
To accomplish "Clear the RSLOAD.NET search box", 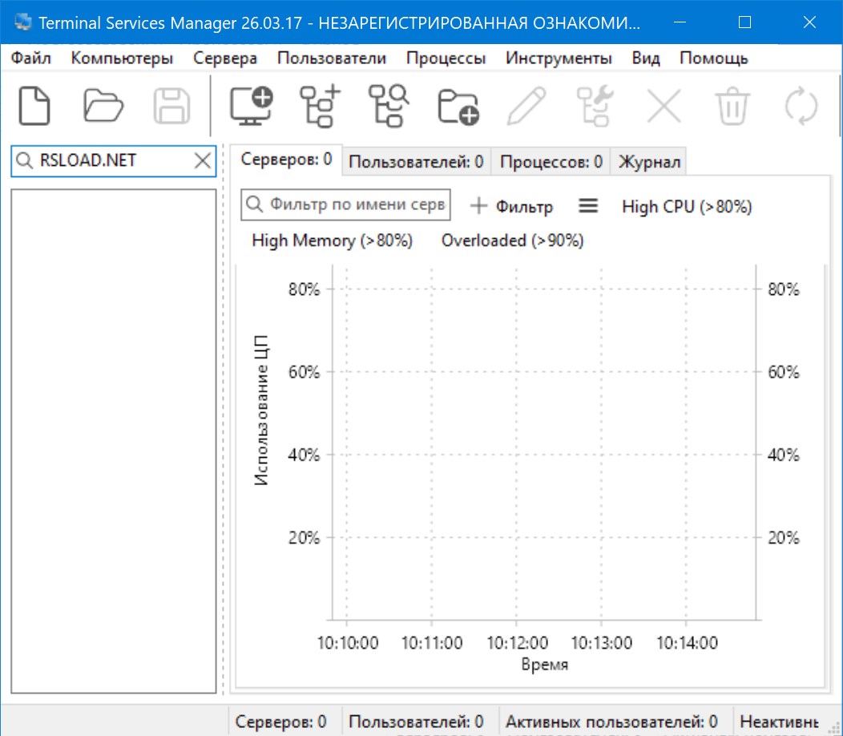I will pos(204,161).
